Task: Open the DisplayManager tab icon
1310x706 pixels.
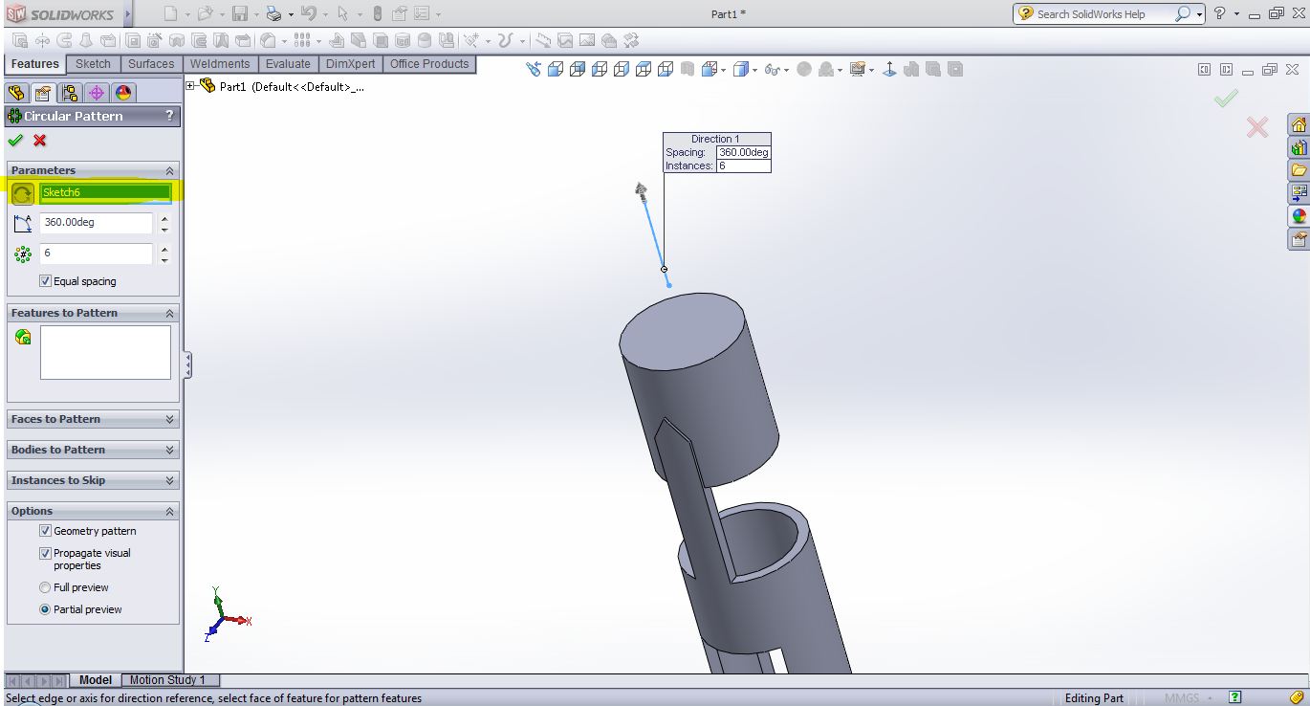Action: pos(122,93)
